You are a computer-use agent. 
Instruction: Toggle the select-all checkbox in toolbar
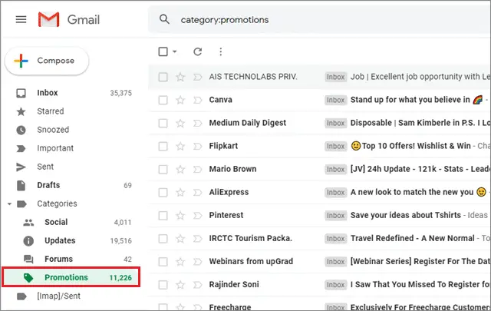[x=163, y=51]
